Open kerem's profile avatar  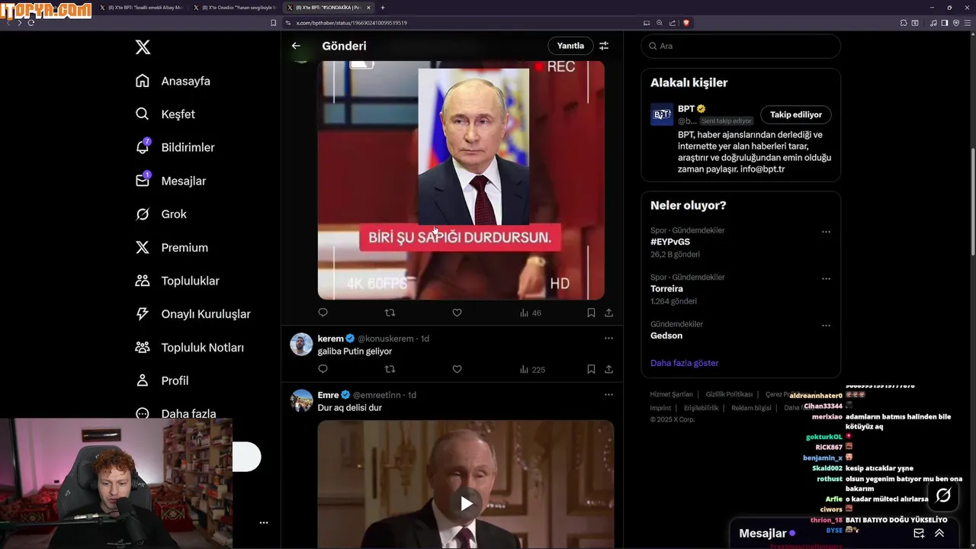(302, 344)
